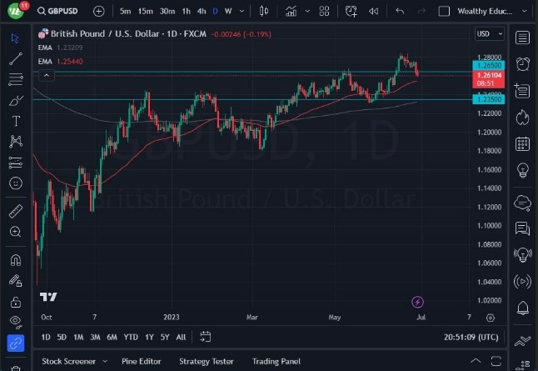This screenshot has width=538, height=371.
Task: Set date range to 5Y
Action: point(165,338)
